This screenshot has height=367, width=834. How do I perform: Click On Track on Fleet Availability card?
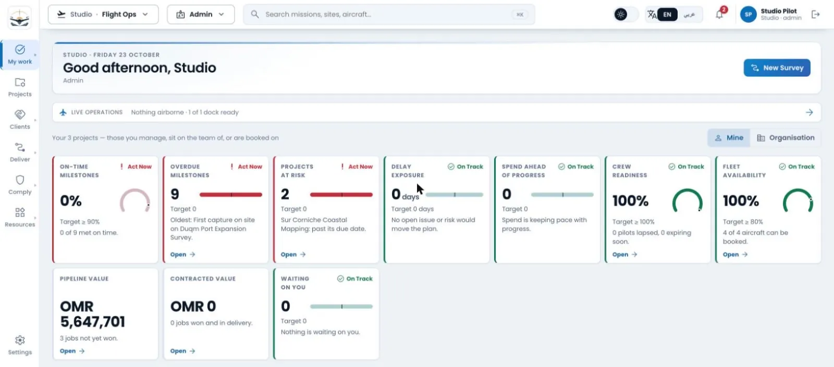click(797, 167)
